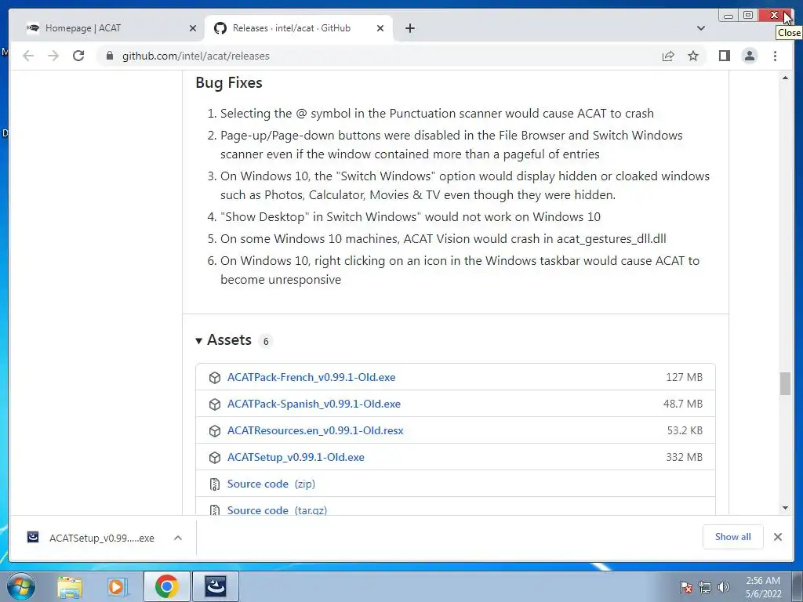
Task: Click the 53.2 KB size text
Action: (685, 430)
